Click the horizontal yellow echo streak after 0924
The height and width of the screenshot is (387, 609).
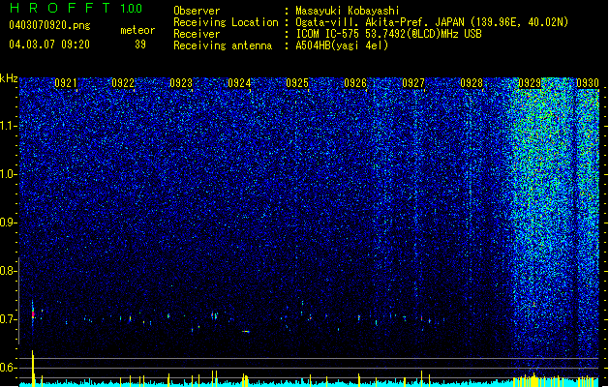tap(246, 332)
